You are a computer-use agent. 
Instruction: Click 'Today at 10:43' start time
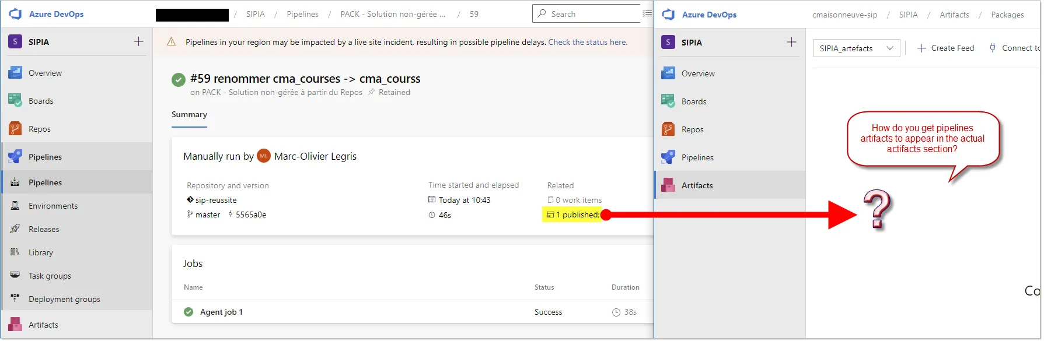tap(465, 200)
